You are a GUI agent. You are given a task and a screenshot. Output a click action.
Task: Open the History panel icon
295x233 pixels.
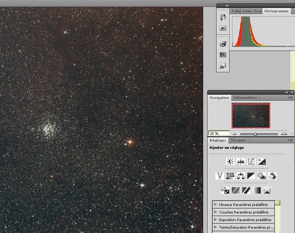[223, 17]
